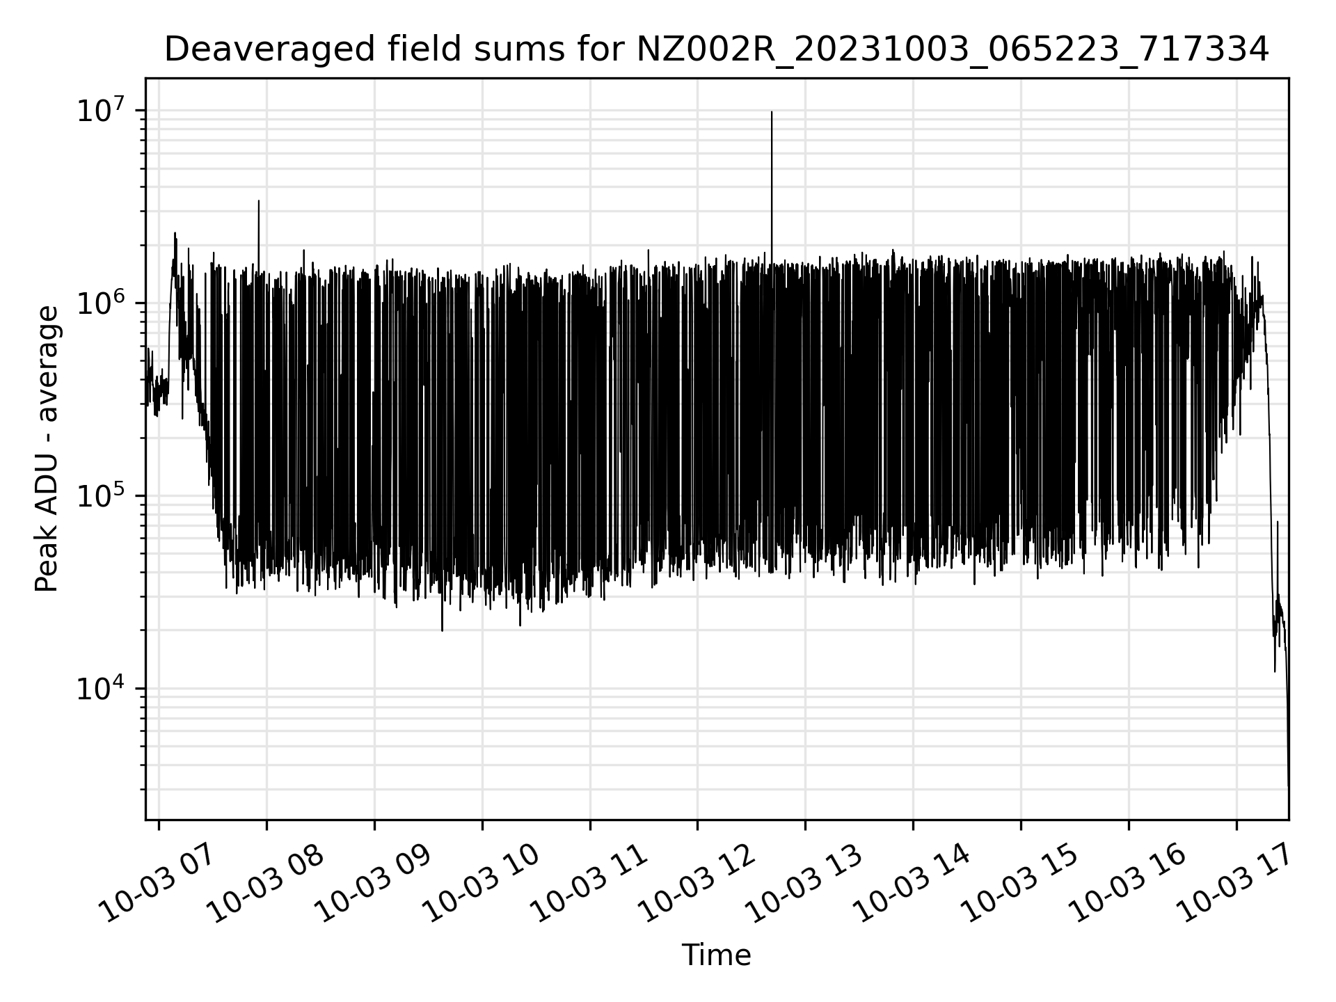Click the 10^4 y-axis tick label

pyautogui.click(x=102, y=688)
